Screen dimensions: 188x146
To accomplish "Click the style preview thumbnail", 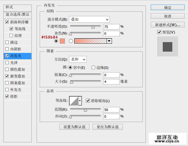I will point(167,47).
